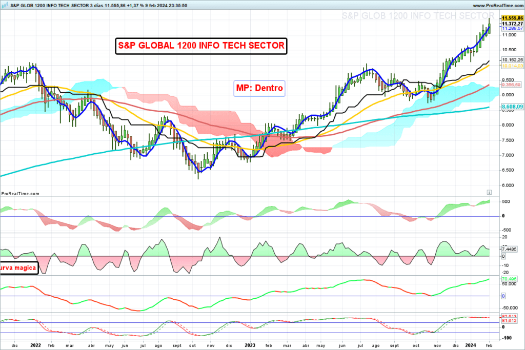Click the '+1,37 %' change in the title bar

pyautogui.click(x=135, y=6)
